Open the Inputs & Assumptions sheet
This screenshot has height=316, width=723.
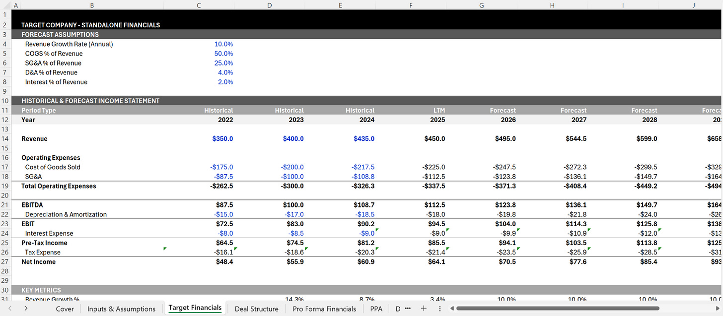click(x=121, y=309)
